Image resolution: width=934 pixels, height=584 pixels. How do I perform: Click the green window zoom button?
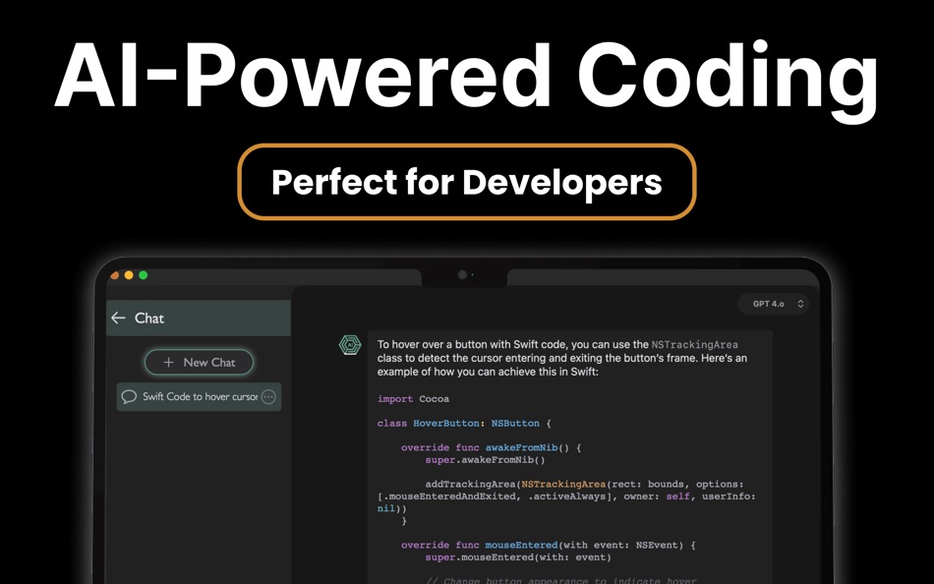pyautogui.click(x=143, y=275)
